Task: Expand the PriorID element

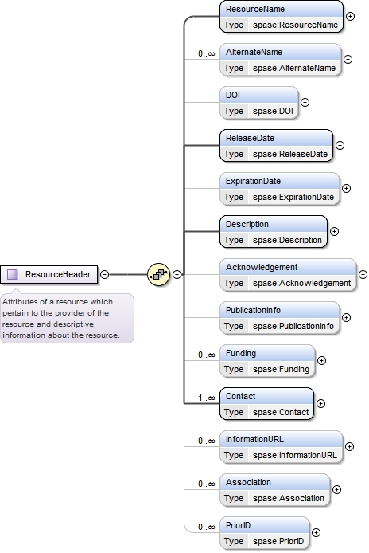Action: 317,532
